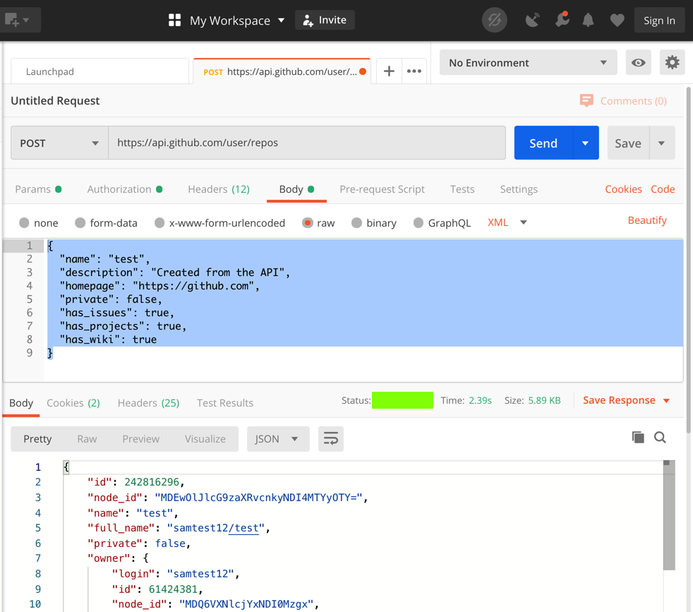The height and width of the screenshot is (612, 693).
Task: Open the manage environments gear icon
Action: coord(672,62)
